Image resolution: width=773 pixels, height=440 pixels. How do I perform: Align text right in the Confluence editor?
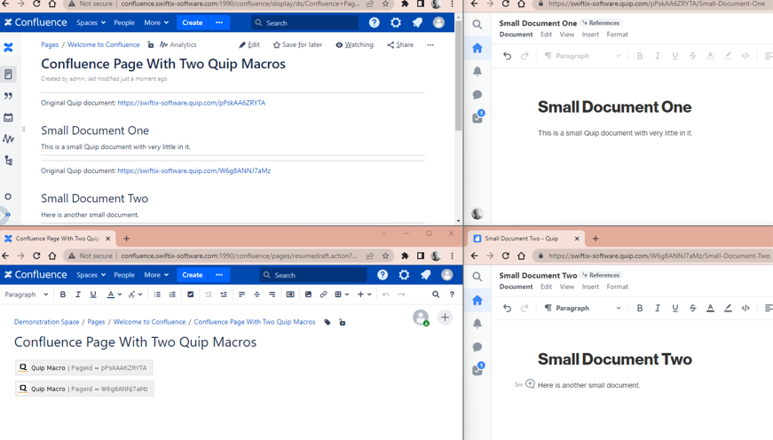(272, 295)
